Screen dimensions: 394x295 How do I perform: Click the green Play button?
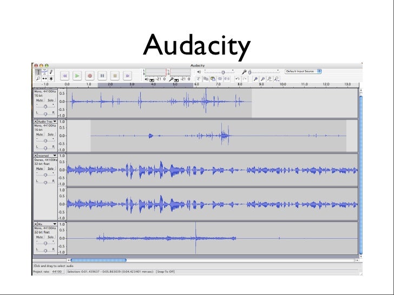click(77, 76)
